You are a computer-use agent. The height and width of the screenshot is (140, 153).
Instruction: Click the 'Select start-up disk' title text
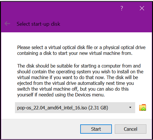tap(38, 24)
